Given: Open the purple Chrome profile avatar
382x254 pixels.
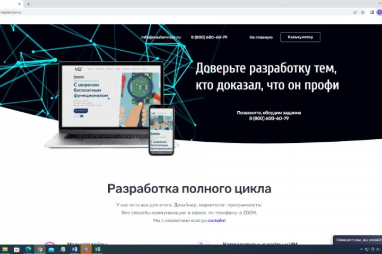Looking at the screenshot, I should click(379, 12).
